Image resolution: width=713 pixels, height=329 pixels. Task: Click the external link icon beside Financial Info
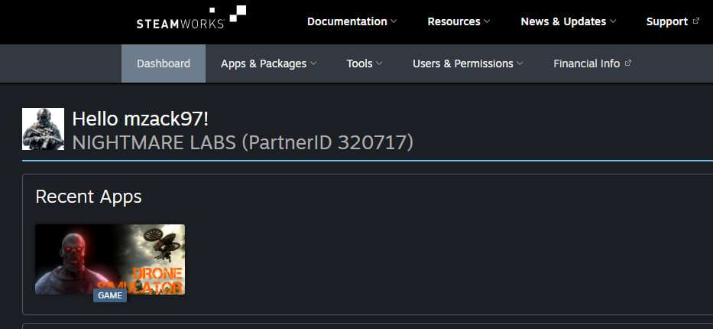pos(628,64)
